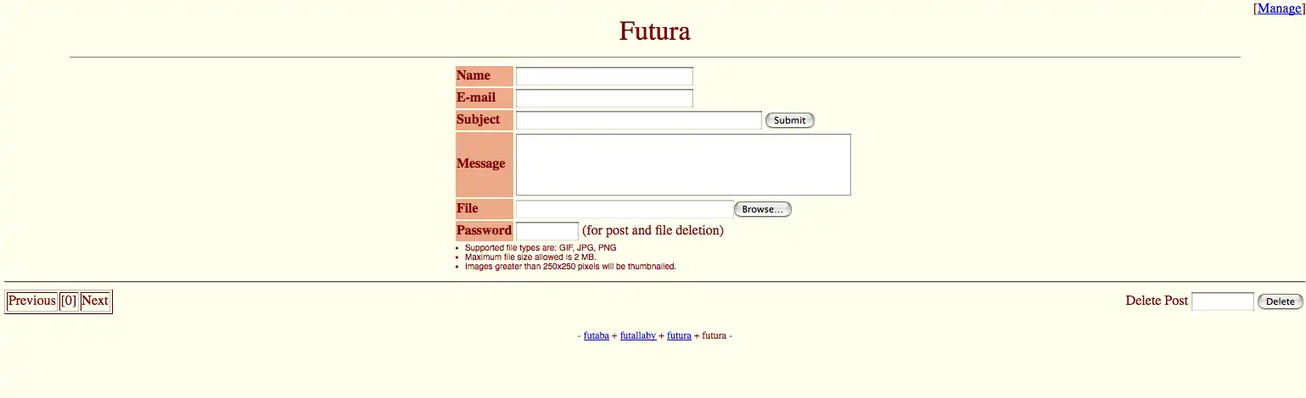1306x398 pixels.
Task: Click the Message label cell
Action: pyautogui.click(x=484, y=164)
